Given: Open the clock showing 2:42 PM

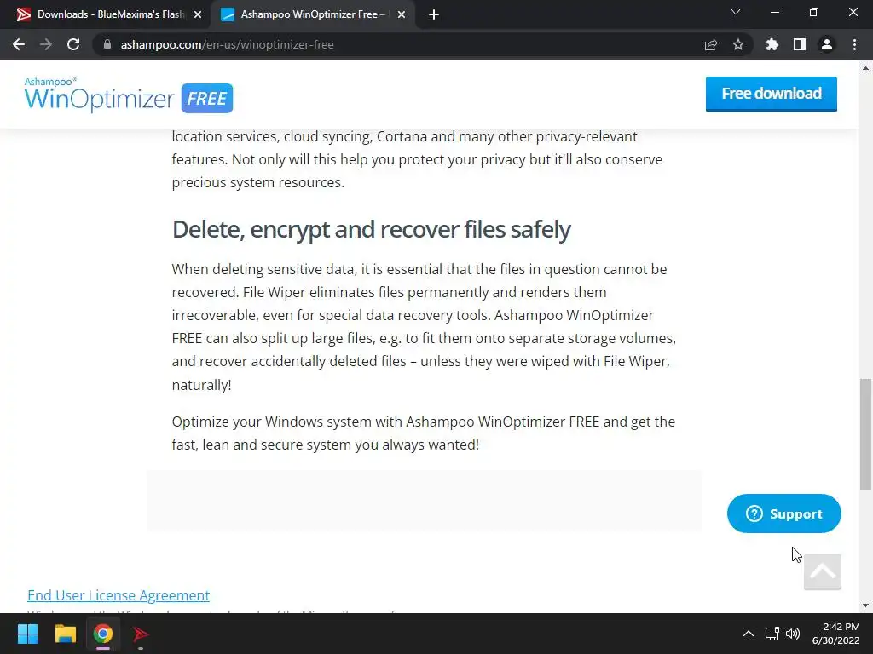Looking at the screenshot, I should 835,634.
